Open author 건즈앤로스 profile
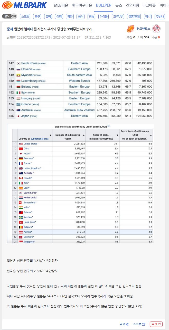 tap(143, 29)
